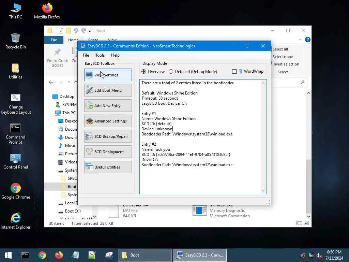349x262 pixels.
Task: Switch to Boot window taskbar button
Action: [x=145, y=255]
